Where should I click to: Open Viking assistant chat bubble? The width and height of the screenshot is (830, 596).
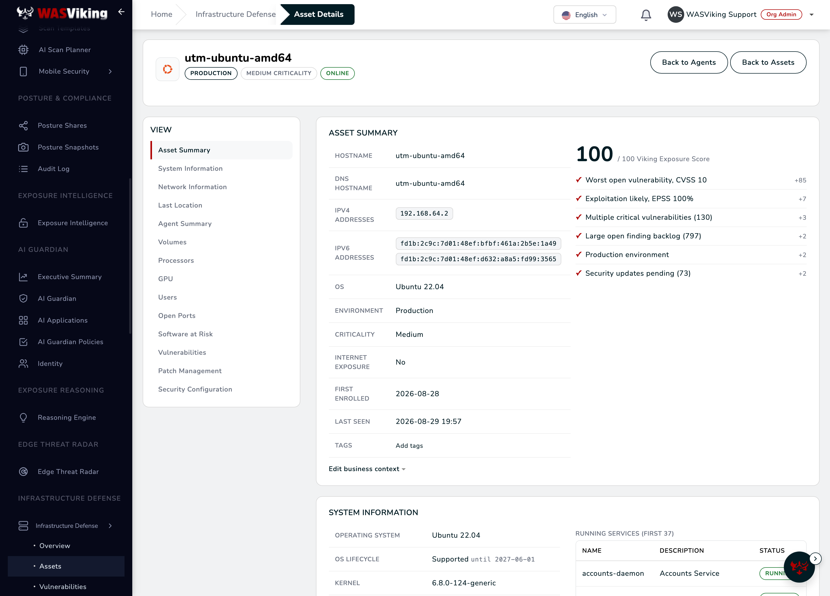click(x=799, y=567)
